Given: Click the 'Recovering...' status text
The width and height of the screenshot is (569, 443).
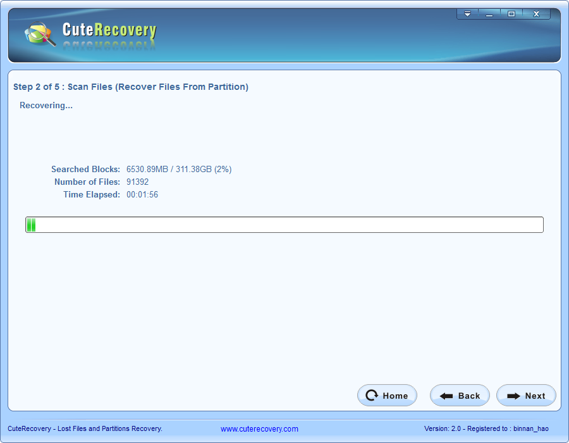Looking at the screenshot, I should (46, 105).
